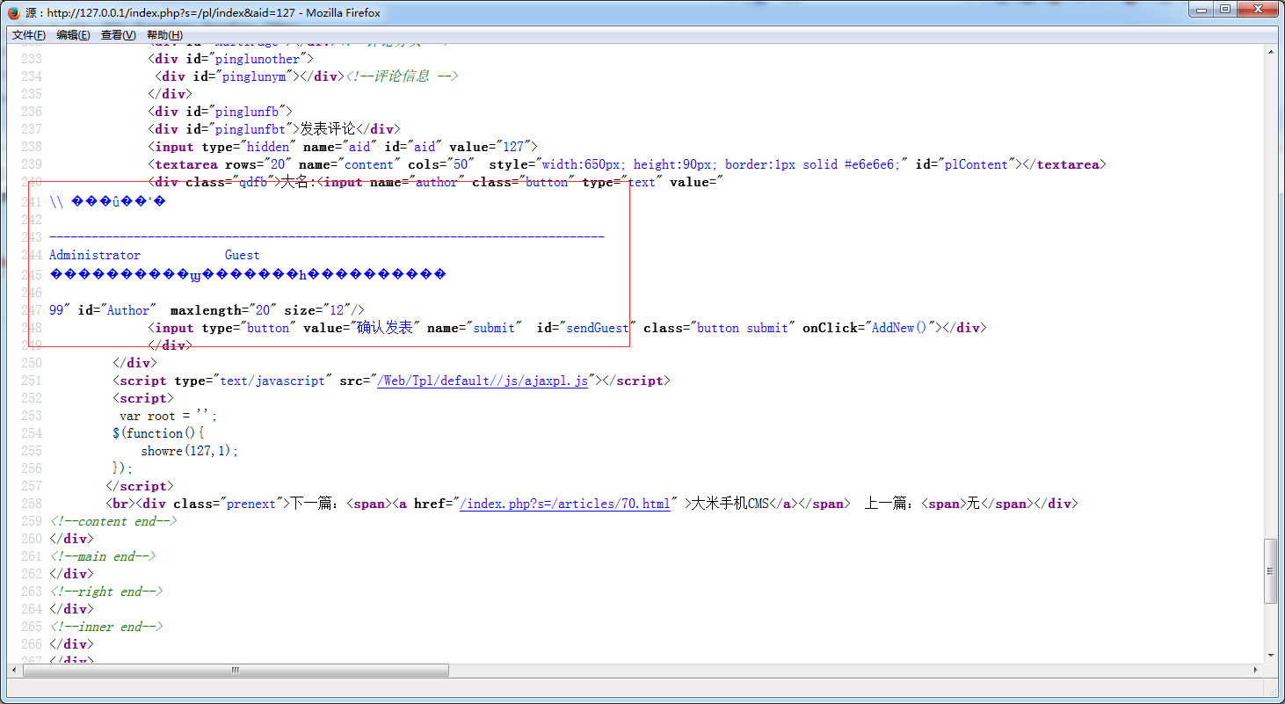Click line number 233

click(32, 59)
